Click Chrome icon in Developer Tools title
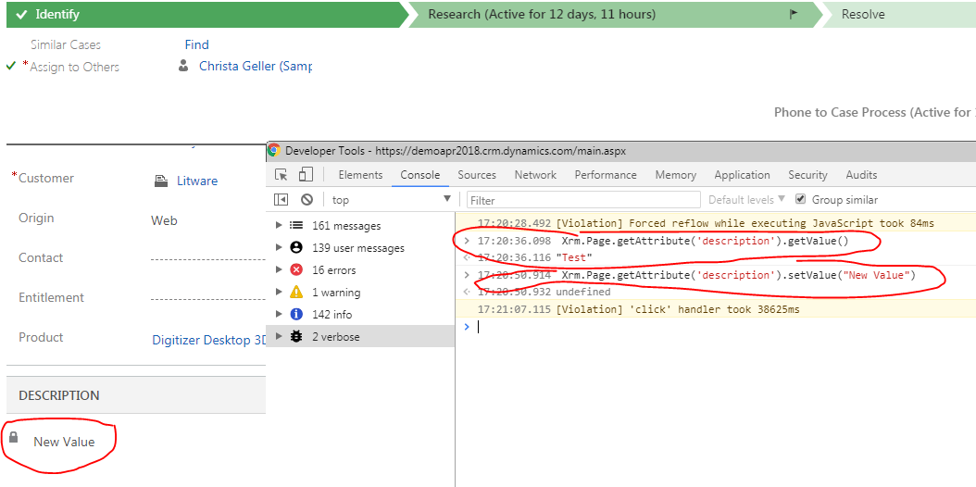976x487 pixels. coord(274,151)
